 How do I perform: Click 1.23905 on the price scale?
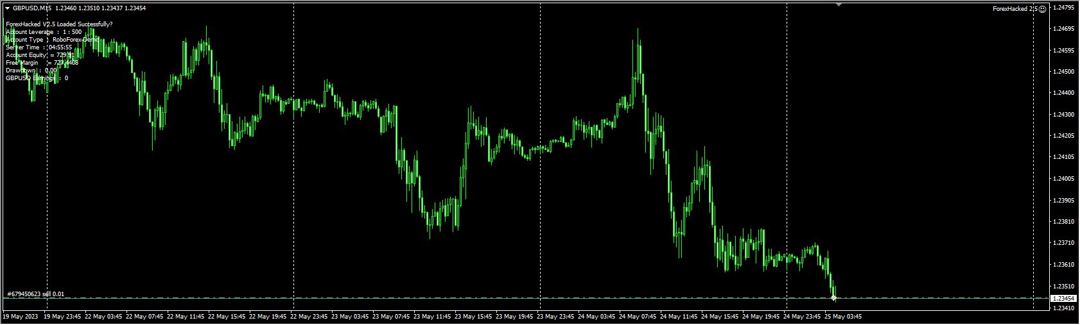pyautogui.click(x=1064, y=201)
